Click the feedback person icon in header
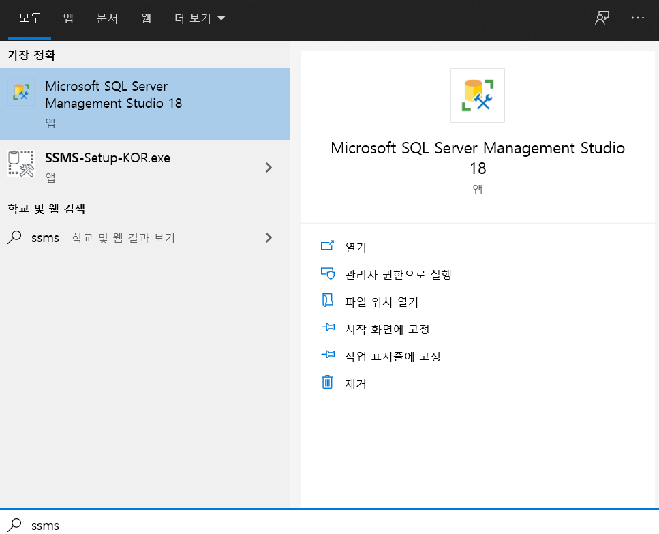Screen dimensions: 659x534 coord(602,18)
